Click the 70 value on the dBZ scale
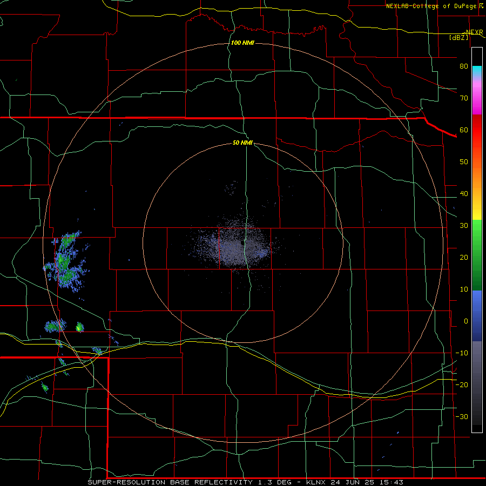This screenshot has height=486, width=486. click(464, 98)
